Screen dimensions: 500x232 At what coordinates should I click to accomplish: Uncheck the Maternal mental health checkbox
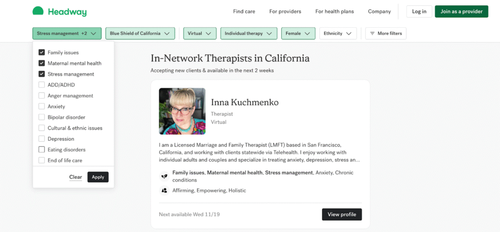[42, 63]
